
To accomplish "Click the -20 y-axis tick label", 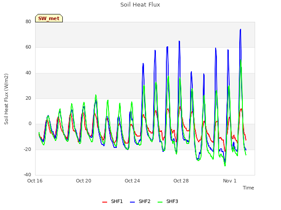I will click(x=27, y=149).
